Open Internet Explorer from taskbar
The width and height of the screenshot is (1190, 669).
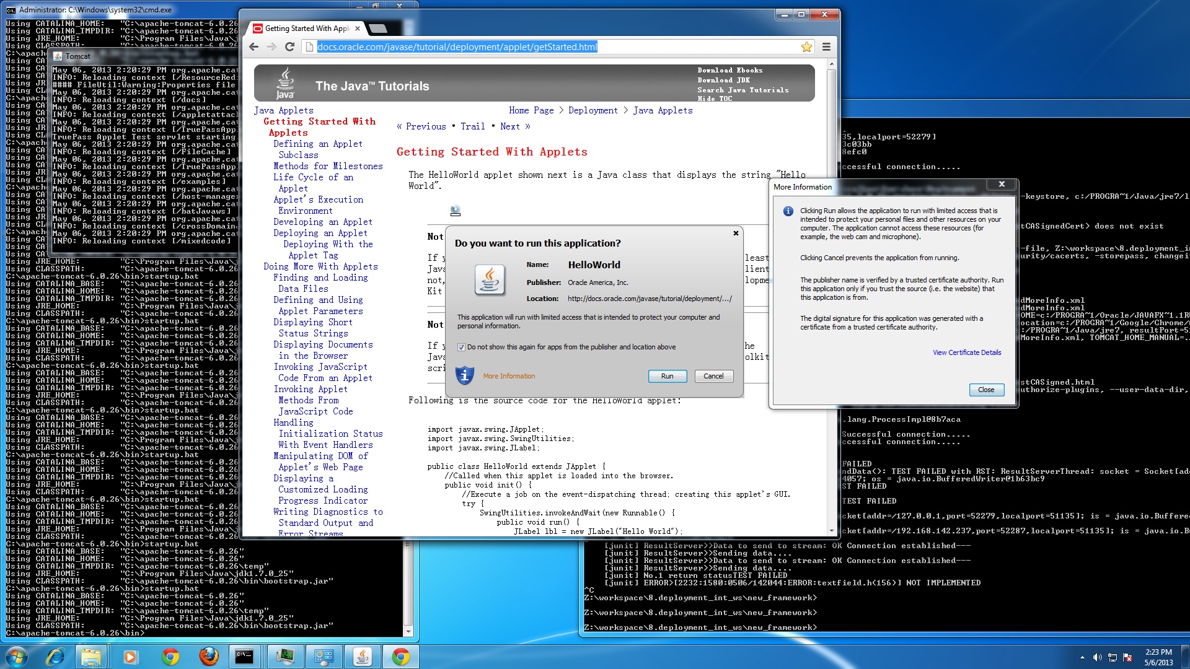(x=56, y=657)
